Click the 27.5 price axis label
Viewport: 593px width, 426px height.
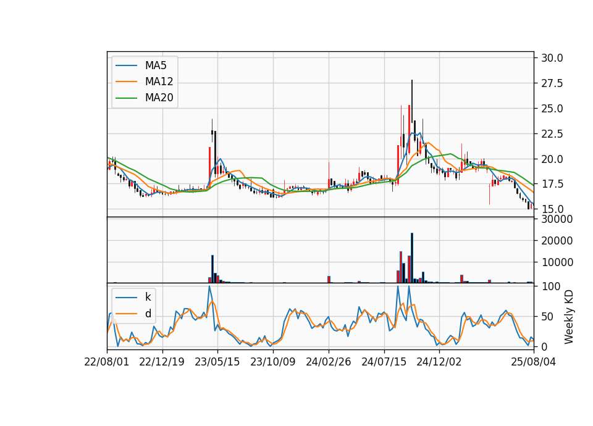(552, 83)
